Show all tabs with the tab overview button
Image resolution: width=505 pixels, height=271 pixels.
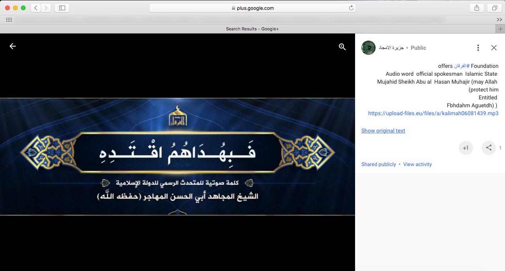point(494,8)
